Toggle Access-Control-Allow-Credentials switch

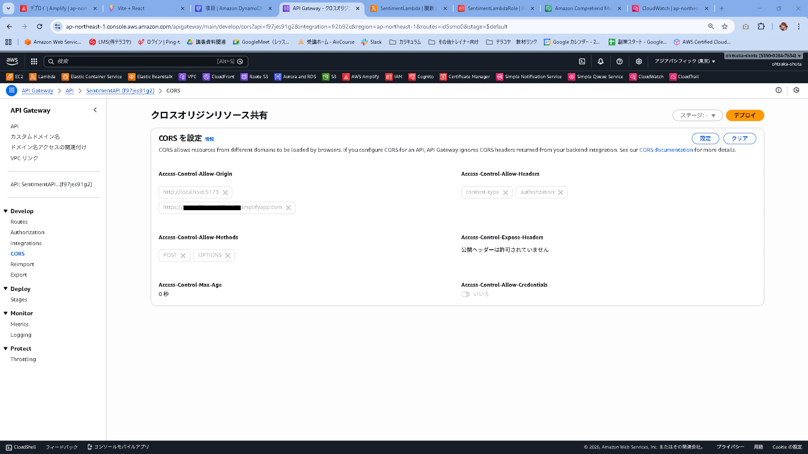pos(465,294)
